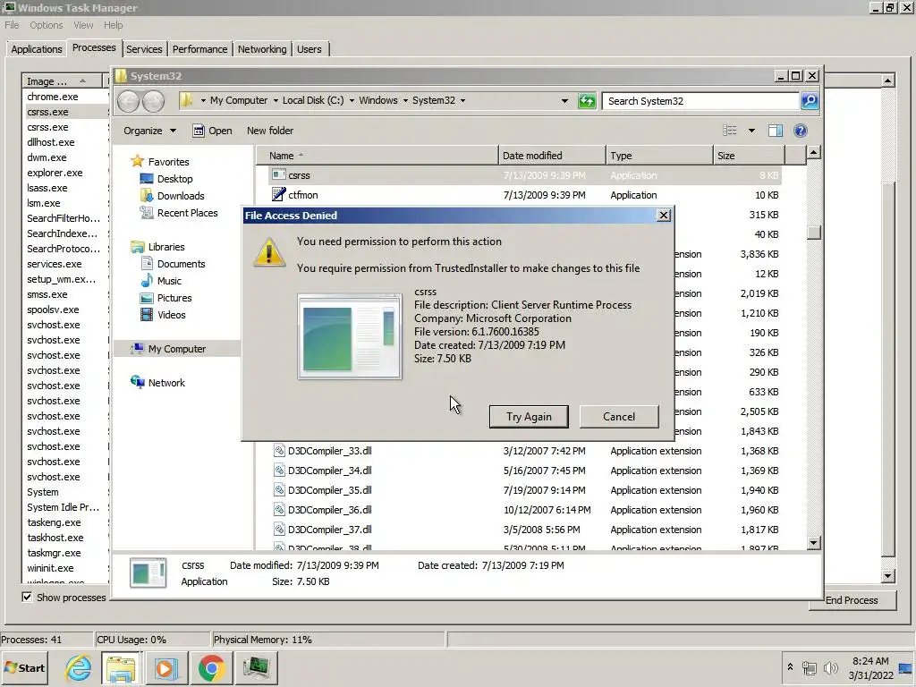Select the csrss application file icon
Image resolution: width=916 pixels, height=687 pixels.
pos(279,174)
